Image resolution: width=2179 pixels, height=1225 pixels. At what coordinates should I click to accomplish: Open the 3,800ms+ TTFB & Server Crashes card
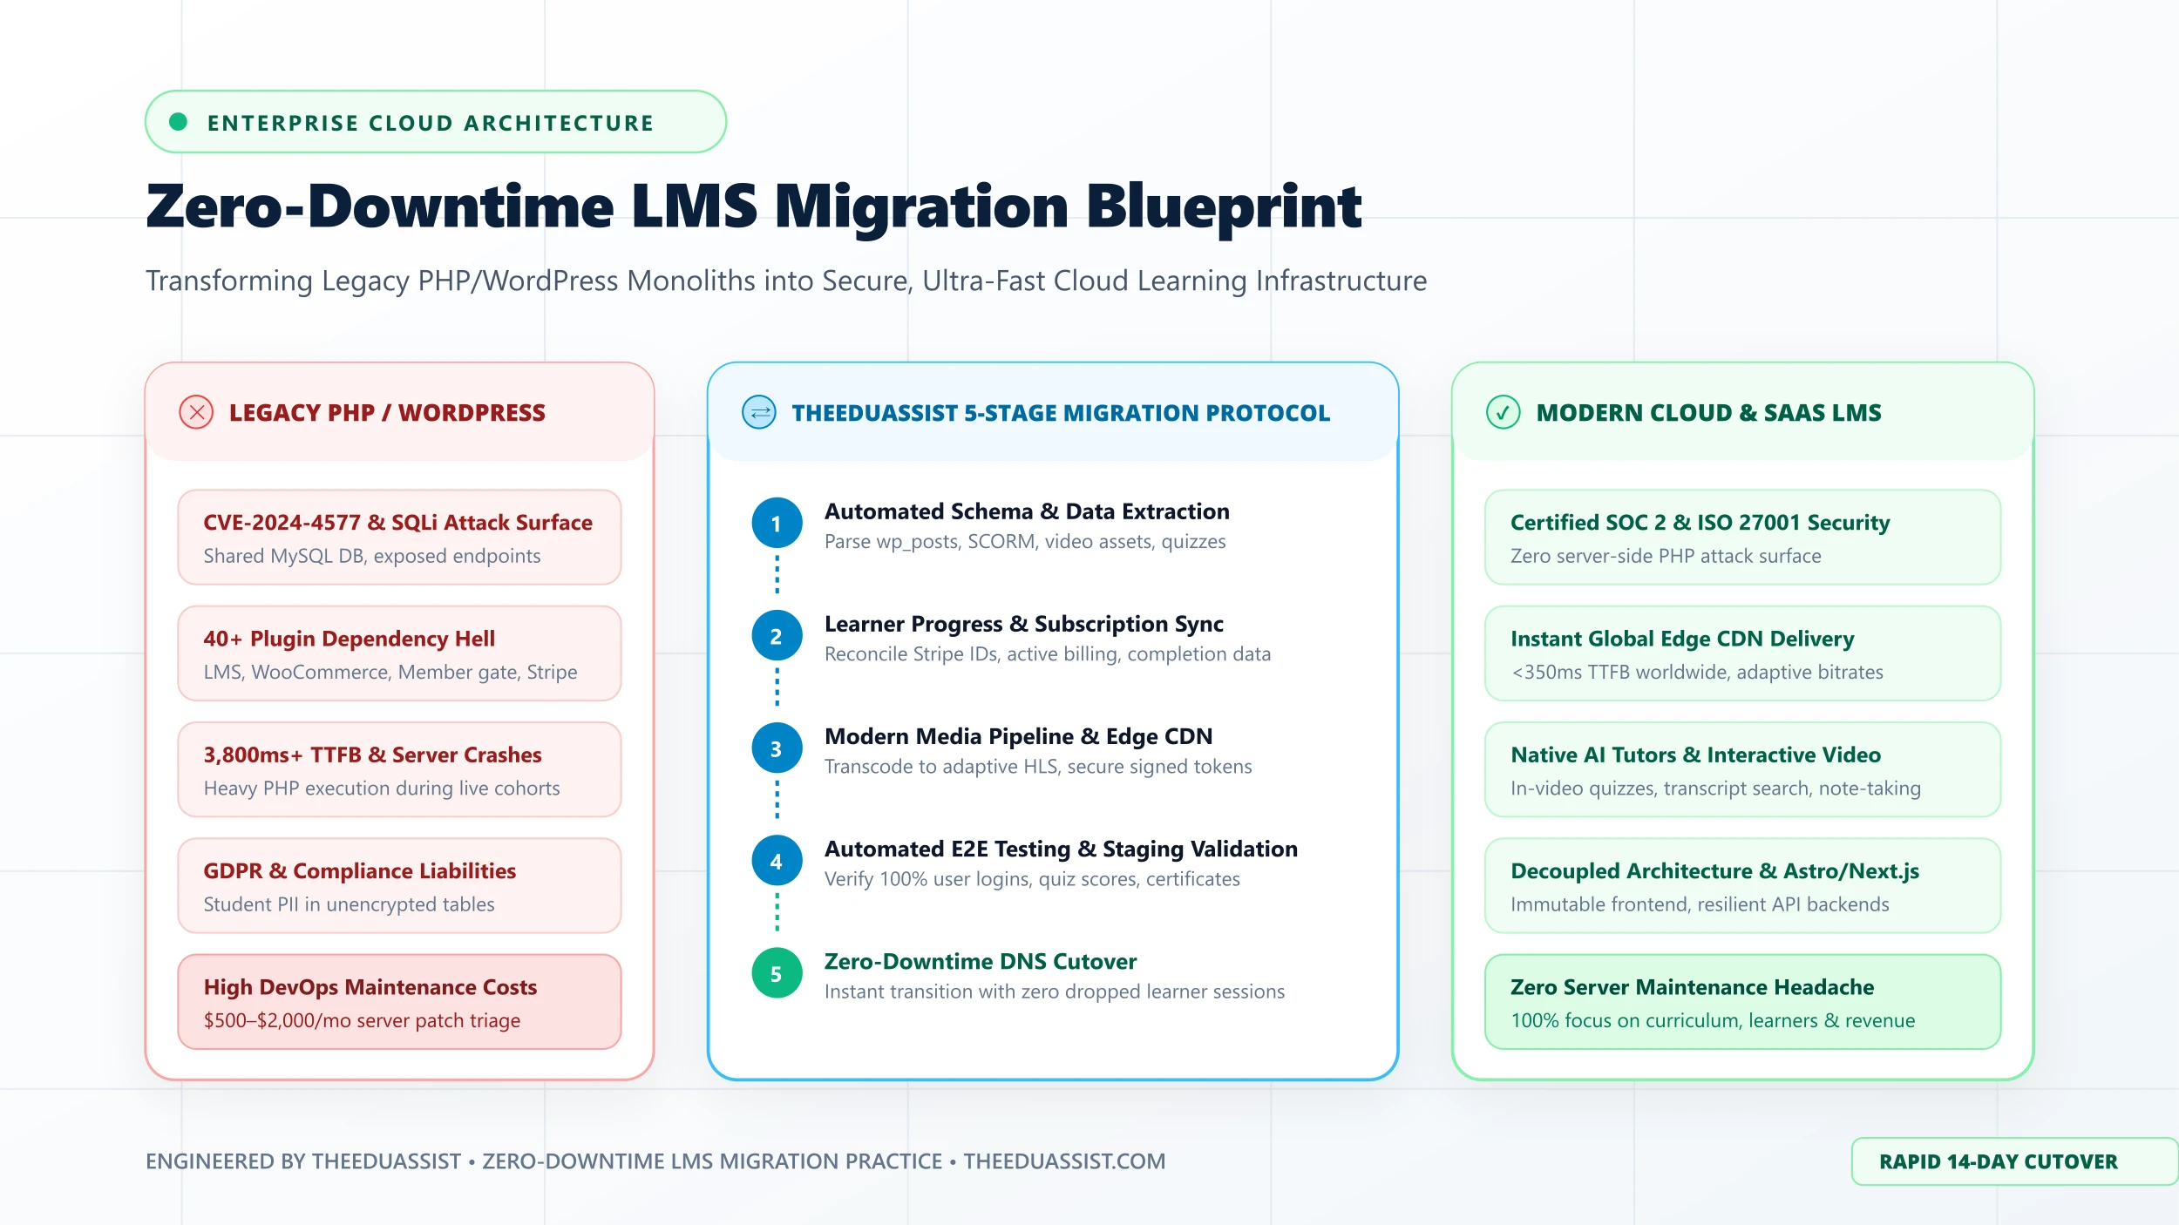click(x=399, y=769)
